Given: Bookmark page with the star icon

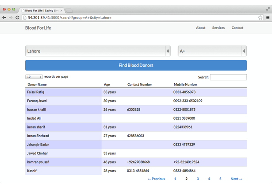Looking at the screenshot, I should [x=260, y=18].
